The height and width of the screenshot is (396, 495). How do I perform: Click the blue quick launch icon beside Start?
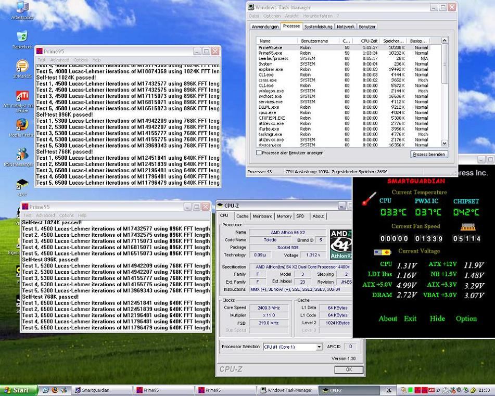[x=45, y=390]
